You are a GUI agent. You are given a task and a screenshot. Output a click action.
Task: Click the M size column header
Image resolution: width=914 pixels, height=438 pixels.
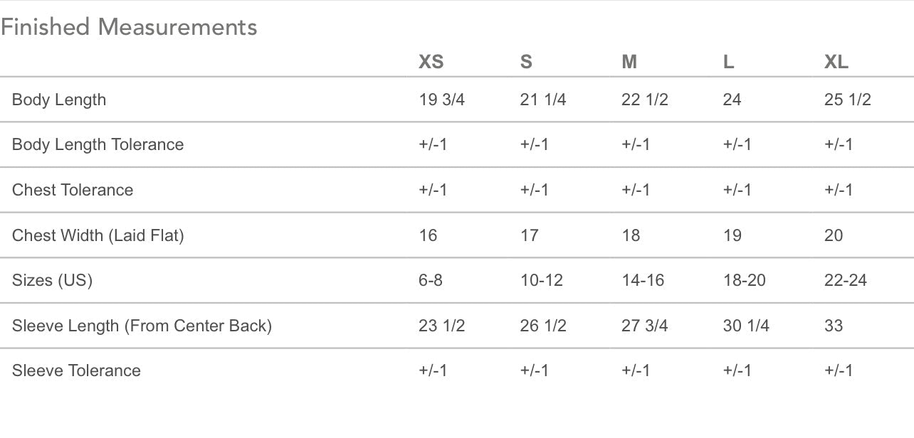629,62
